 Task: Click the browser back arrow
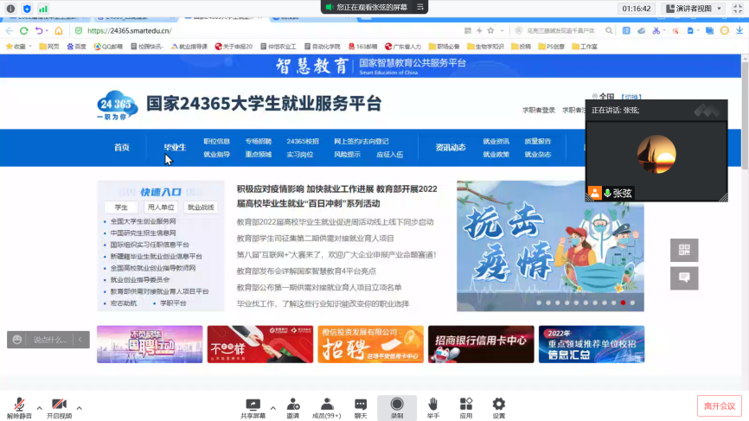click(x=10, y=30)
